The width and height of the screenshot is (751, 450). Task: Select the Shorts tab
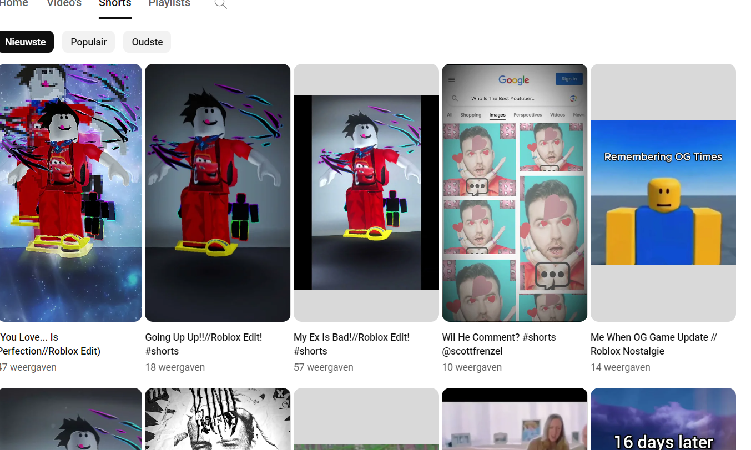(x=115, y=4)
